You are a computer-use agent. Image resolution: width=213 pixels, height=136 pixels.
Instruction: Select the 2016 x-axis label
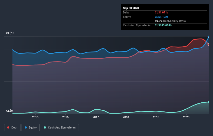pyautogui.click(x=65, y=117)
